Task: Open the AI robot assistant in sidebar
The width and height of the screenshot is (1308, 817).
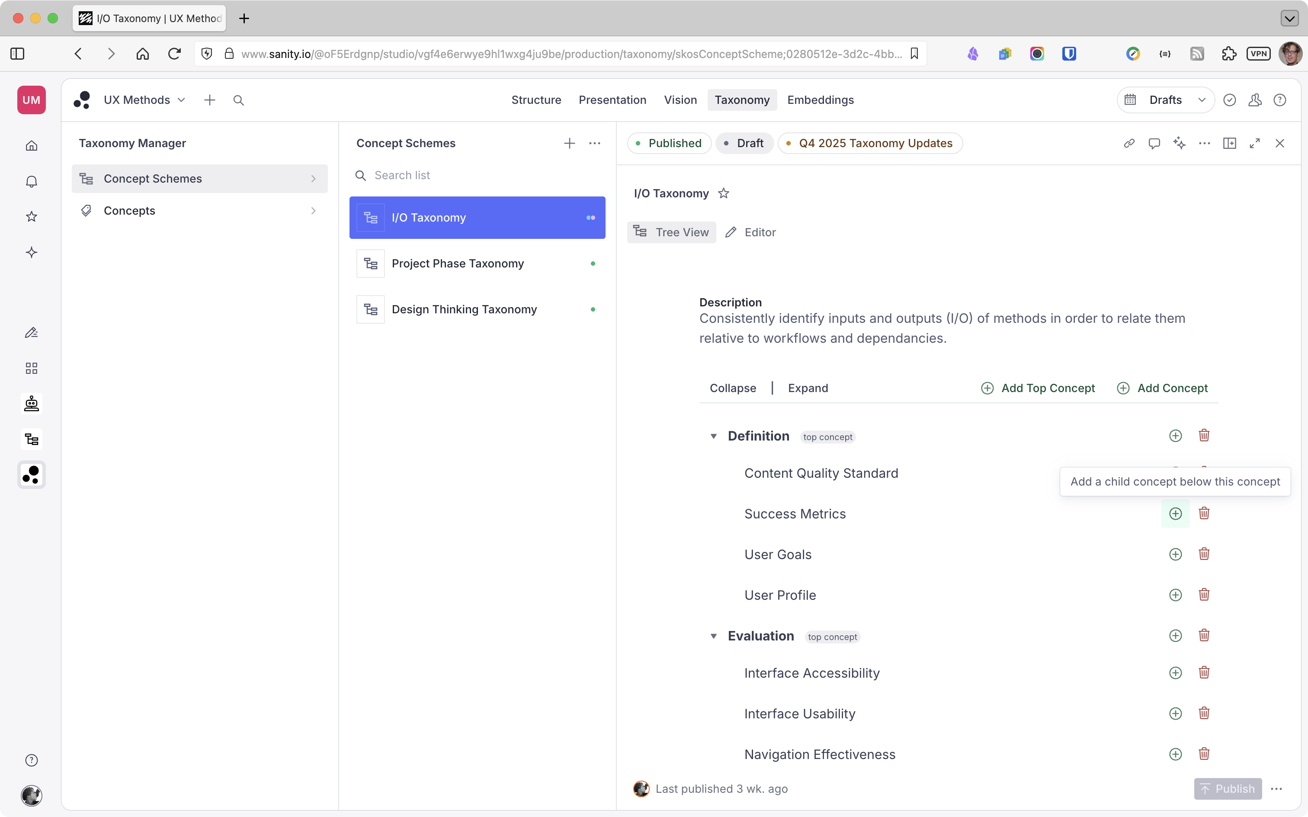Action: coord(31,404)
